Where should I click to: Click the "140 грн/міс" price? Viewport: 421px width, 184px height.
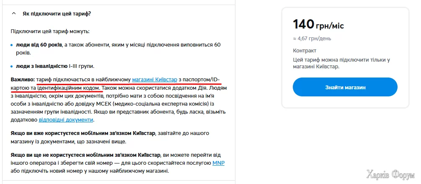(x=318, y=25)
